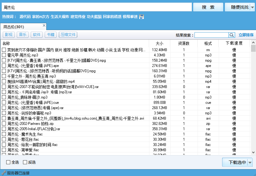Image resolution: width=256 pixels, height=176 pixels.
Task: Open the 下载选中 dropdown arrow
Action: click(250, 162)
